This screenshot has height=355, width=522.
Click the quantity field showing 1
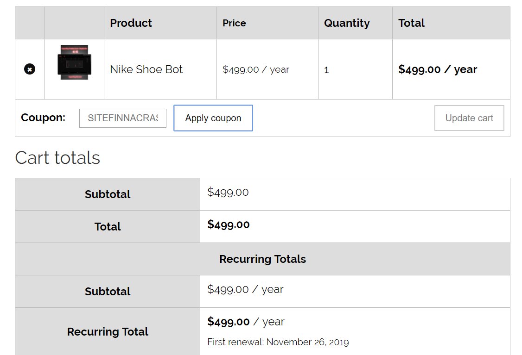point(327,69)
